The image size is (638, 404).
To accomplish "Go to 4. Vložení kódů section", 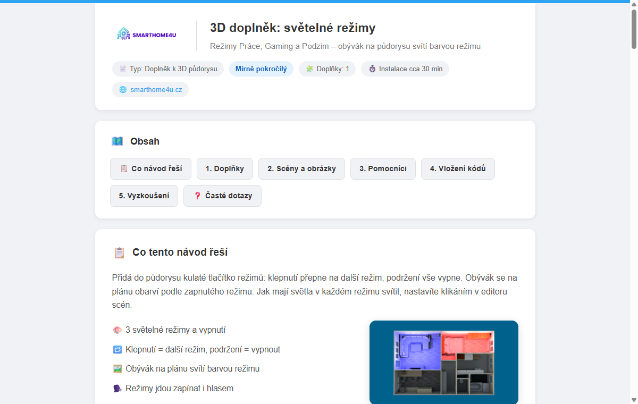I will click(x=458, y=169).
